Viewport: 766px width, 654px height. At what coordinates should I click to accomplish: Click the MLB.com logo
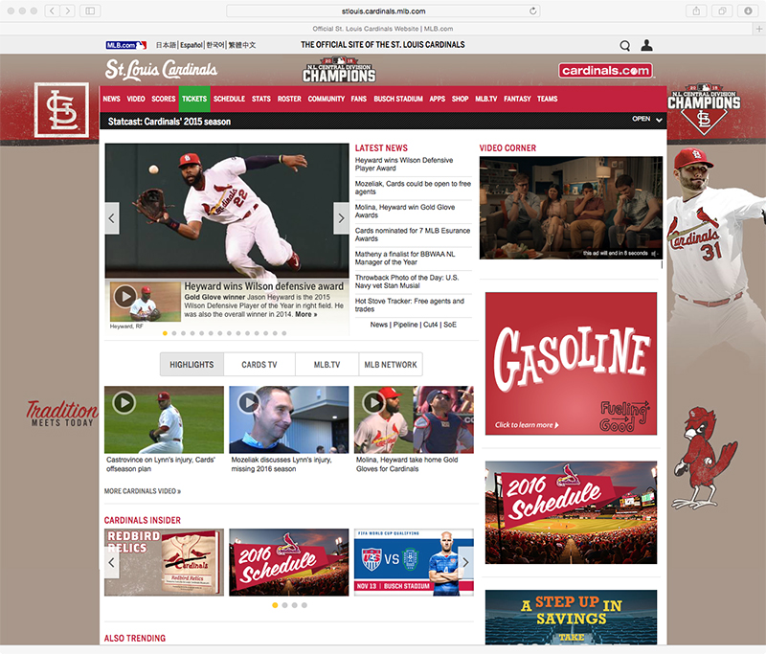126,45
